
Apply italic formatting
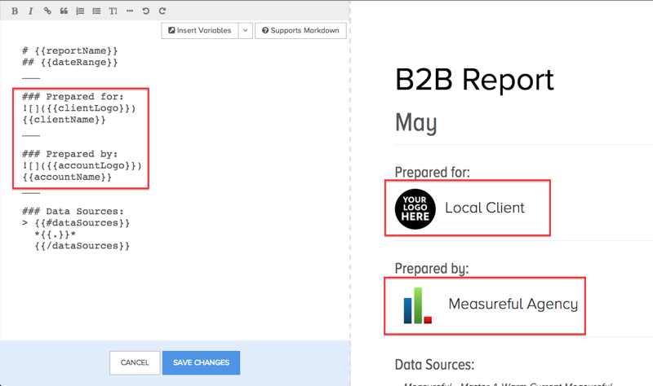click(x=31, y=11)
